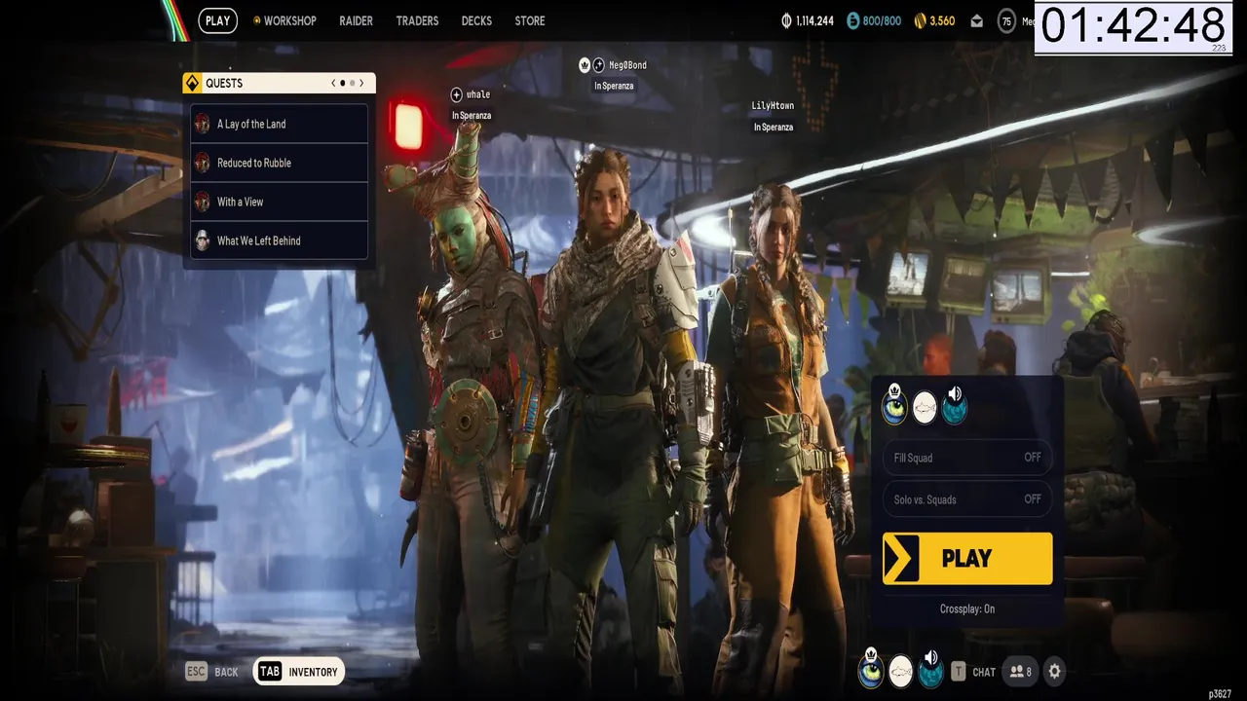Image resolution: width=1247 pixels, height=701 pixels.
Task: Click the big yellow PLAY button
Action: pos(967,559)
